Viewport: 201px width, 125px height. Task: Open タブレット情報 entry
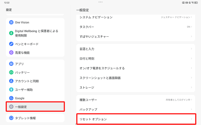point(35,118)
